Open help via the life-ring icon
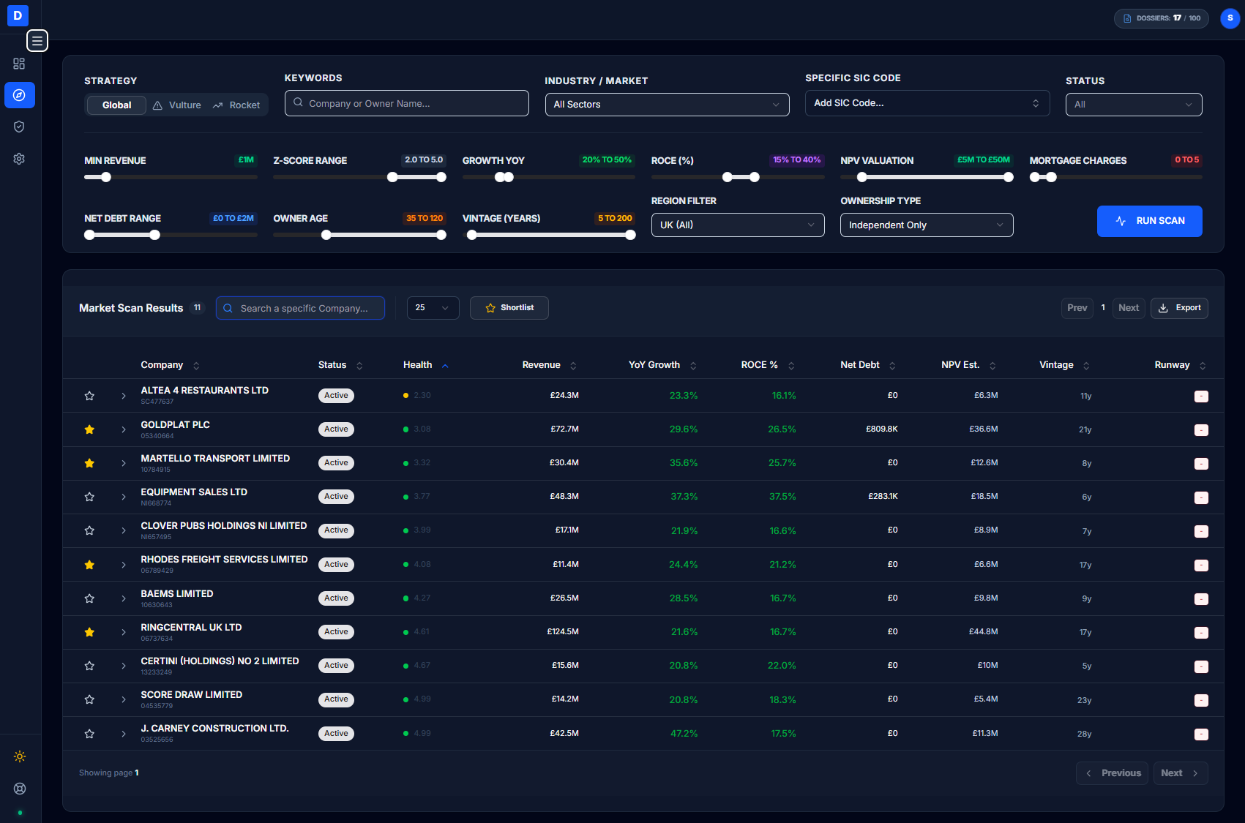 pos(20,789)
